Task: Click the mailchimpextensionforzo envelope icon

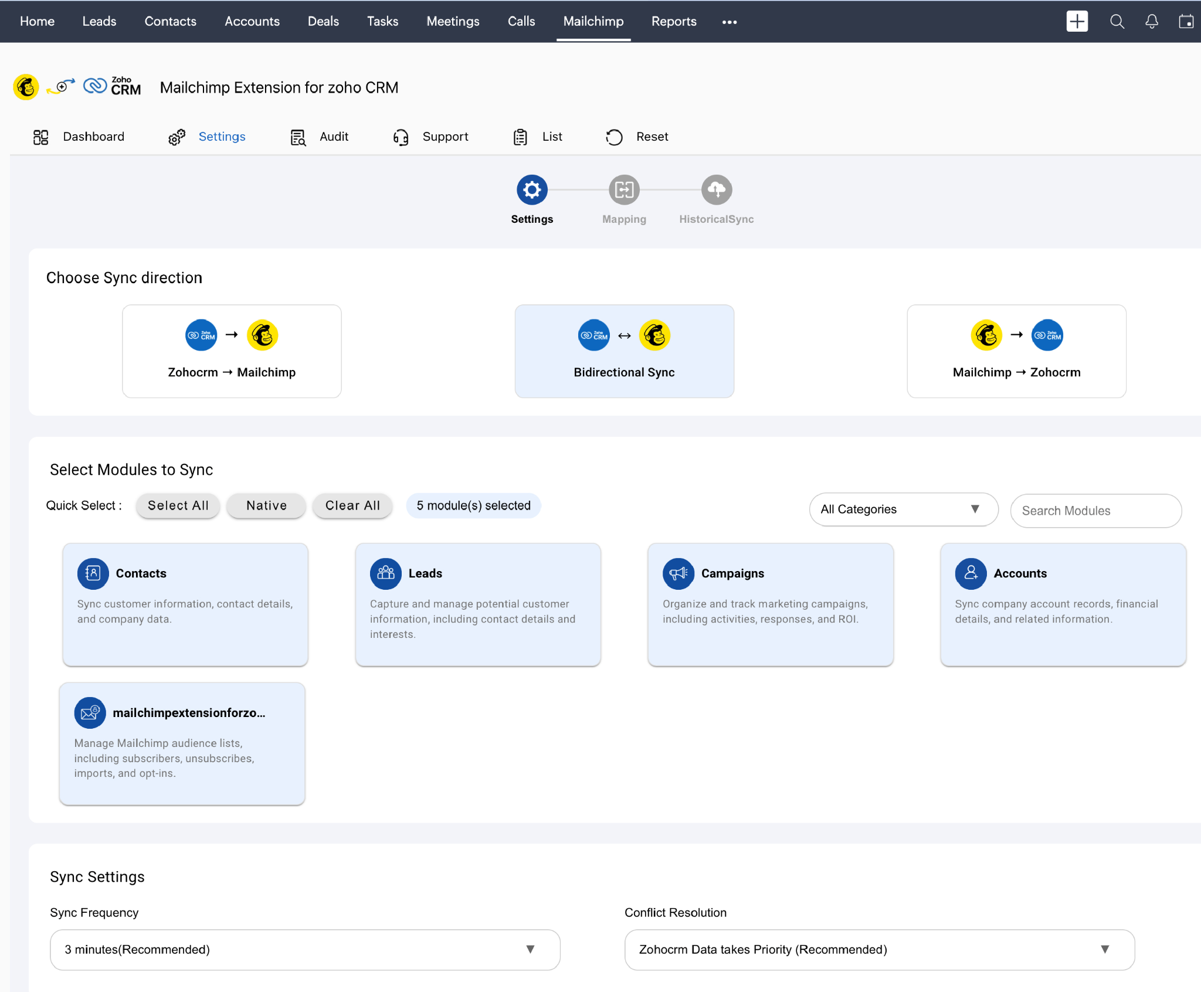Action: coord(90,713)
